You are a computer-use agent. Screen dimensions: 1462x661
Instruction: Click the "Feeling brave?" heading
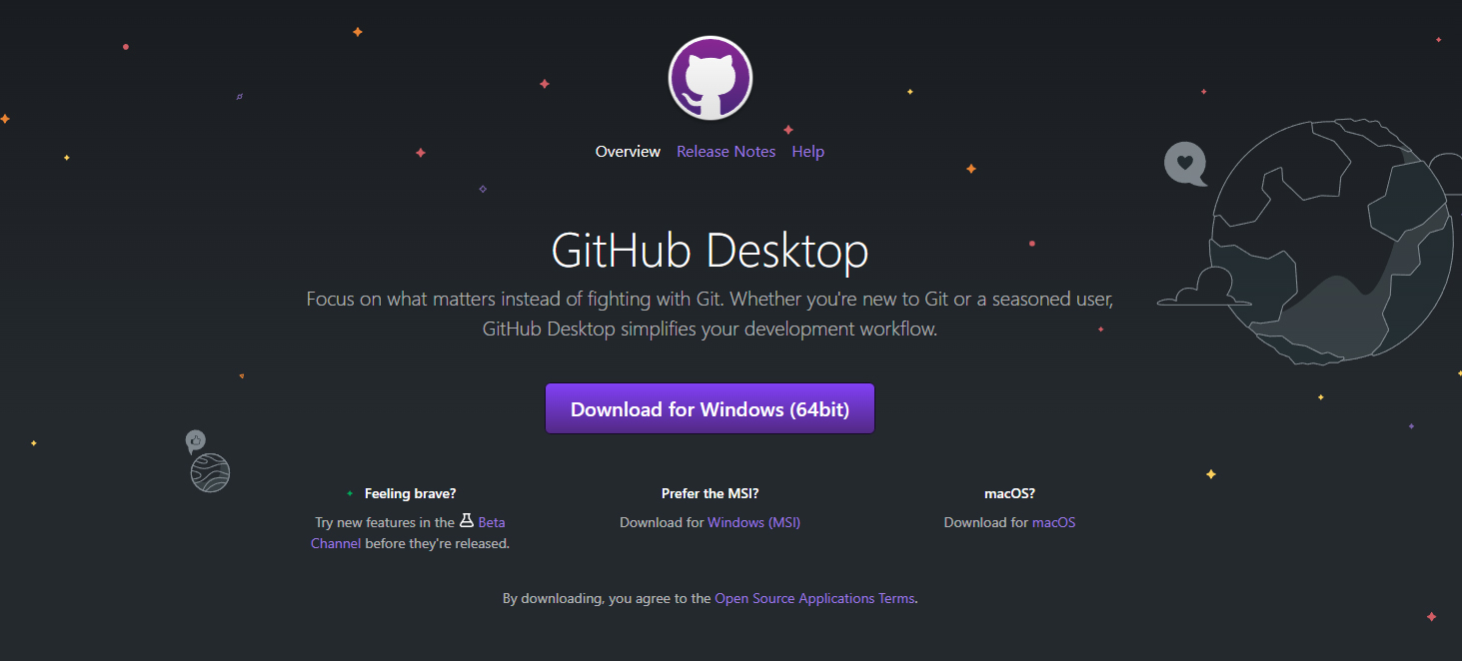[410, 493]
